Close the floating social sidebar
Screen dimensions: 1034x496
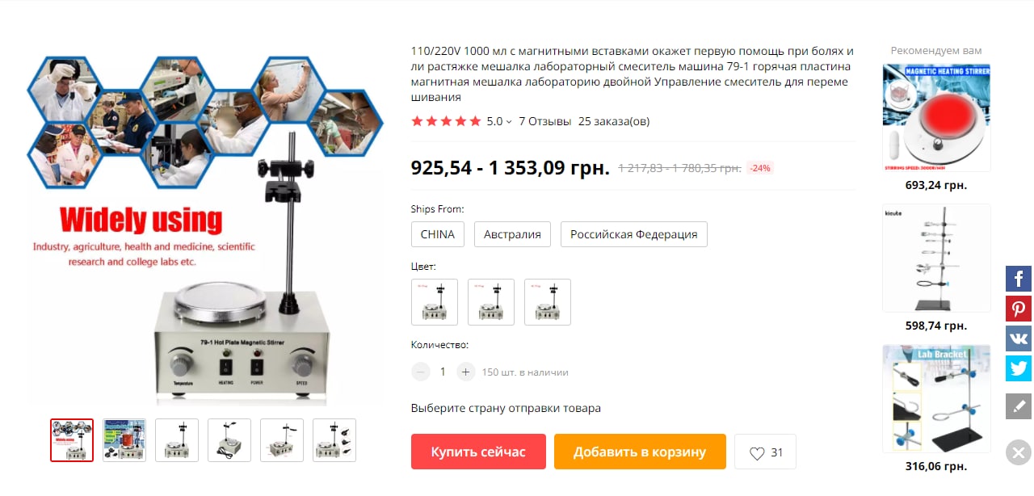(x=1019, y=452)
